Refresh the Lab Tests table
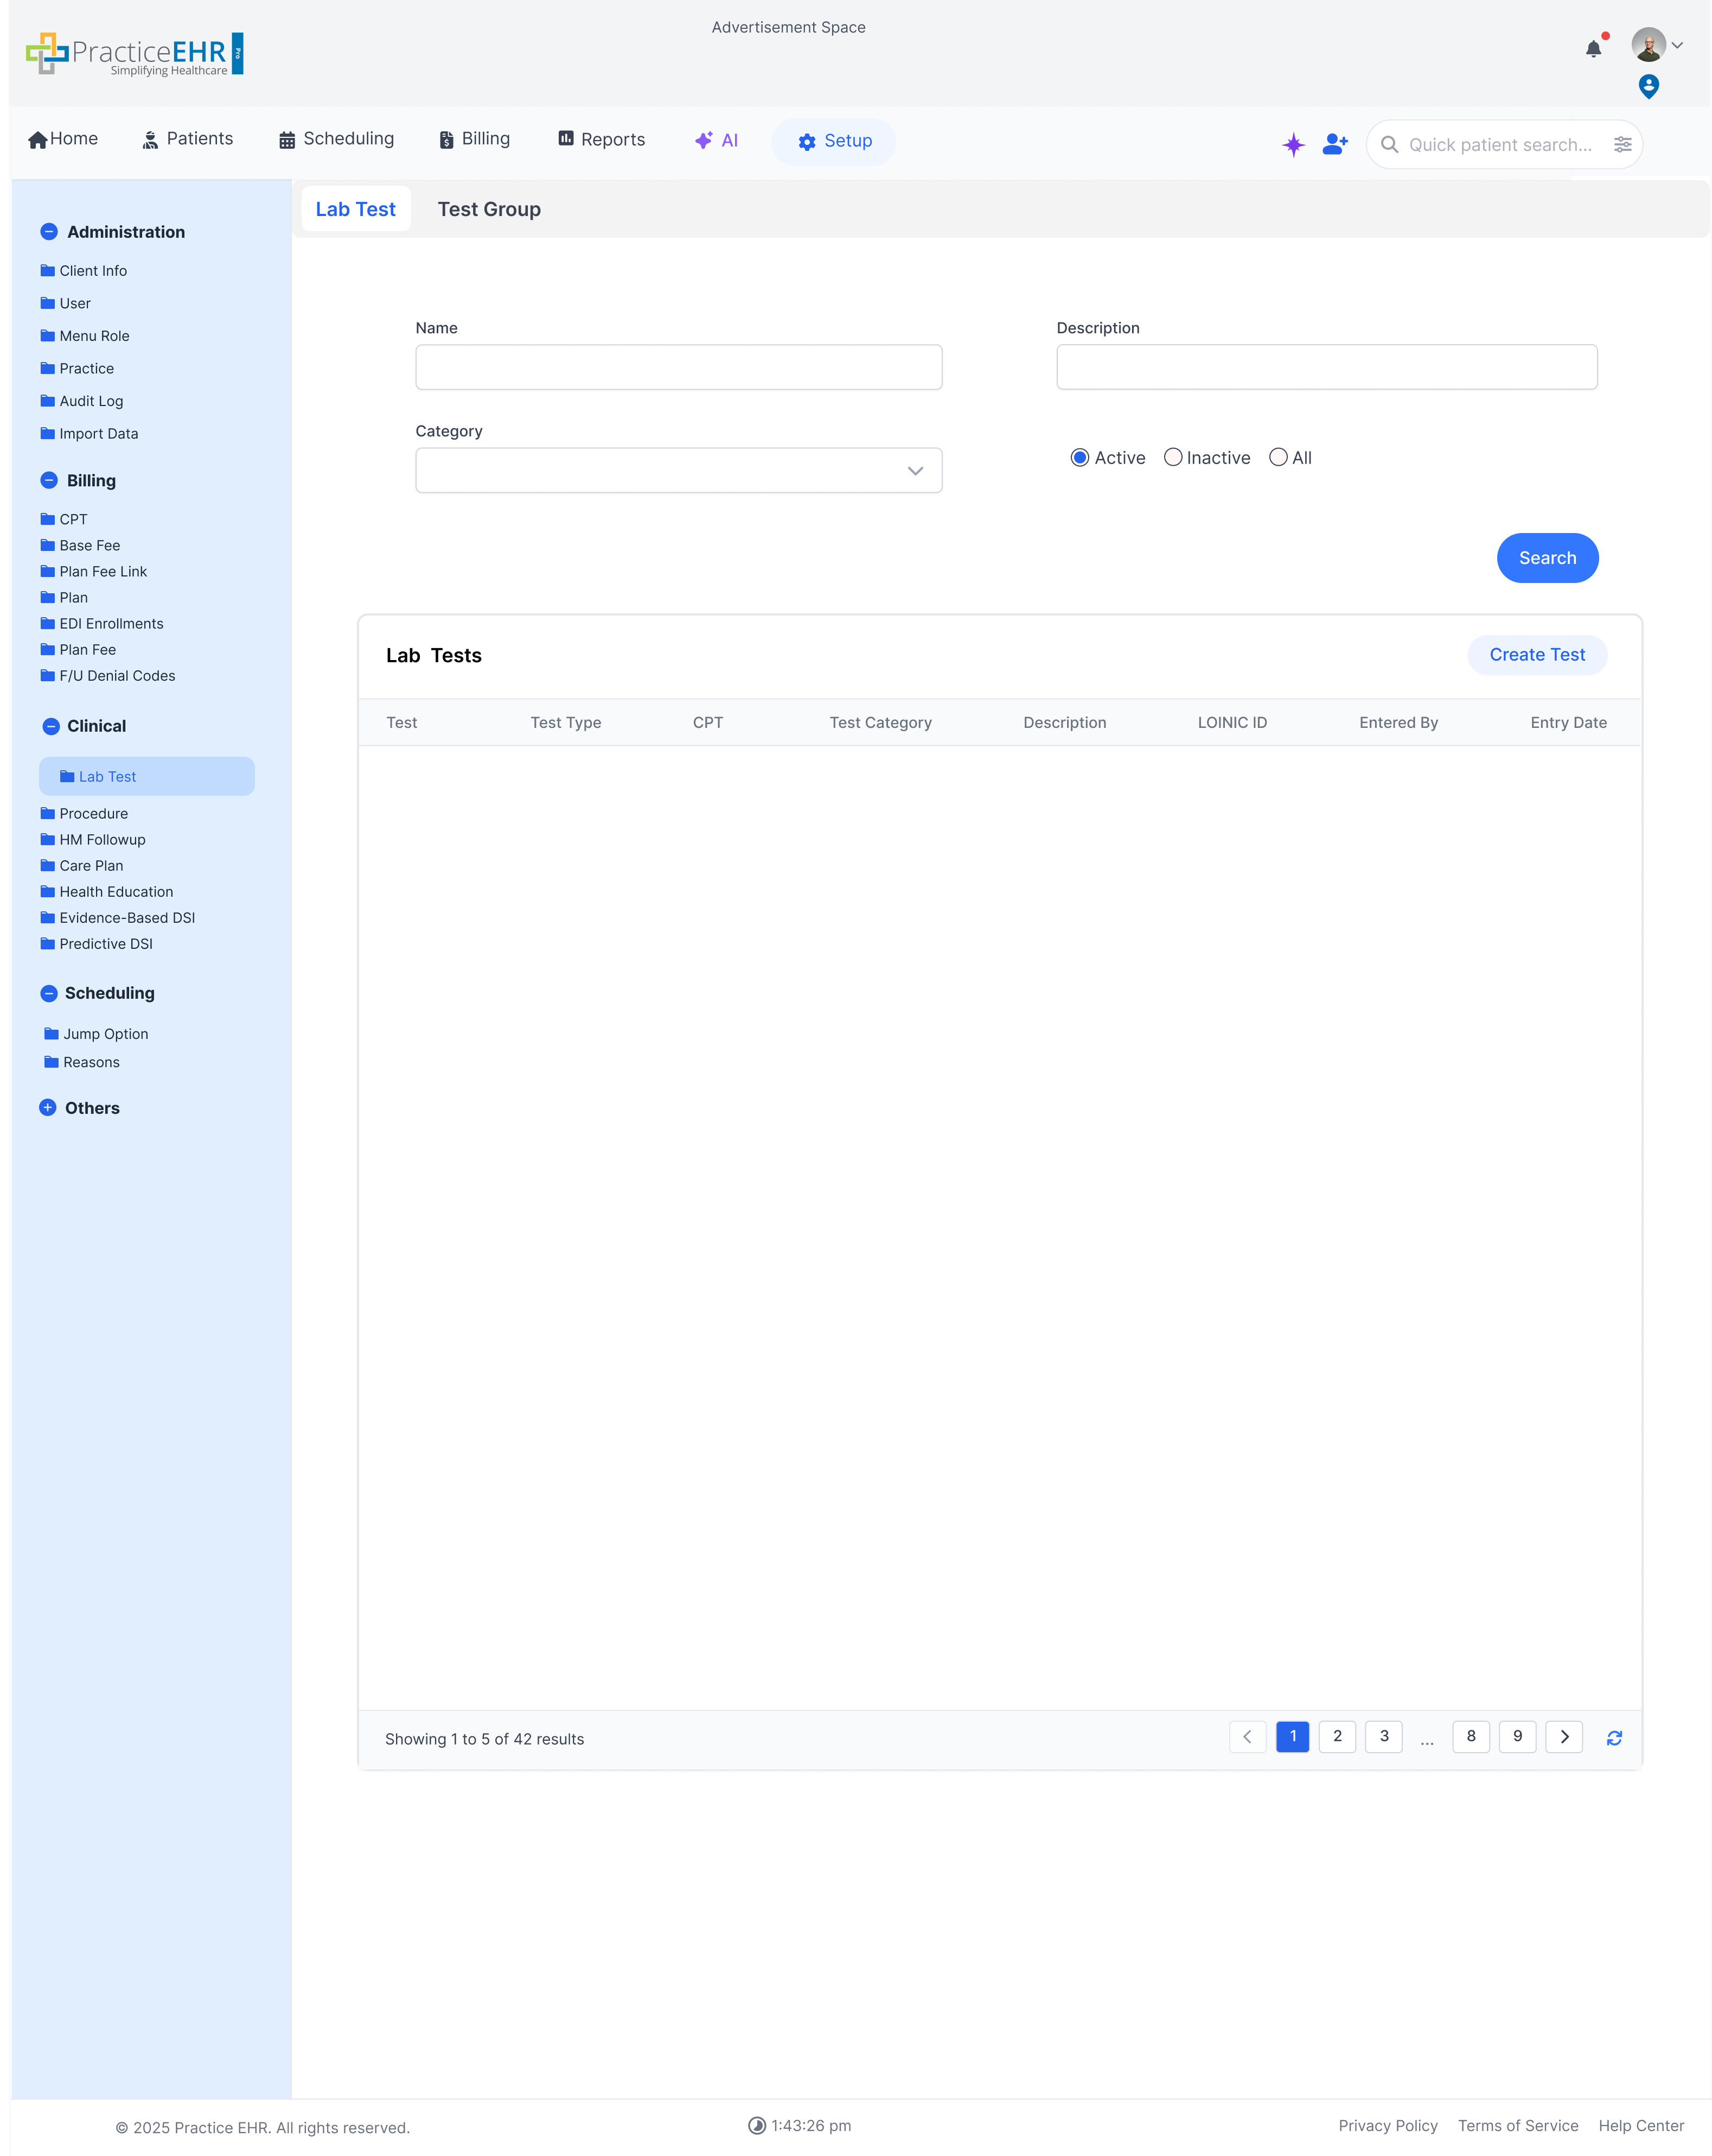This screenshot has height=2156, width=1712. (x=1615, y=1738)
